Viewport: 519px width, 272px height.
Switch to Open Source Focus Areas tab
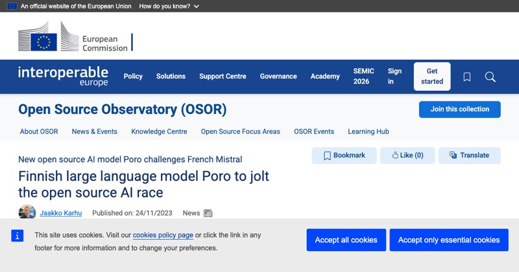pos(241,131)
